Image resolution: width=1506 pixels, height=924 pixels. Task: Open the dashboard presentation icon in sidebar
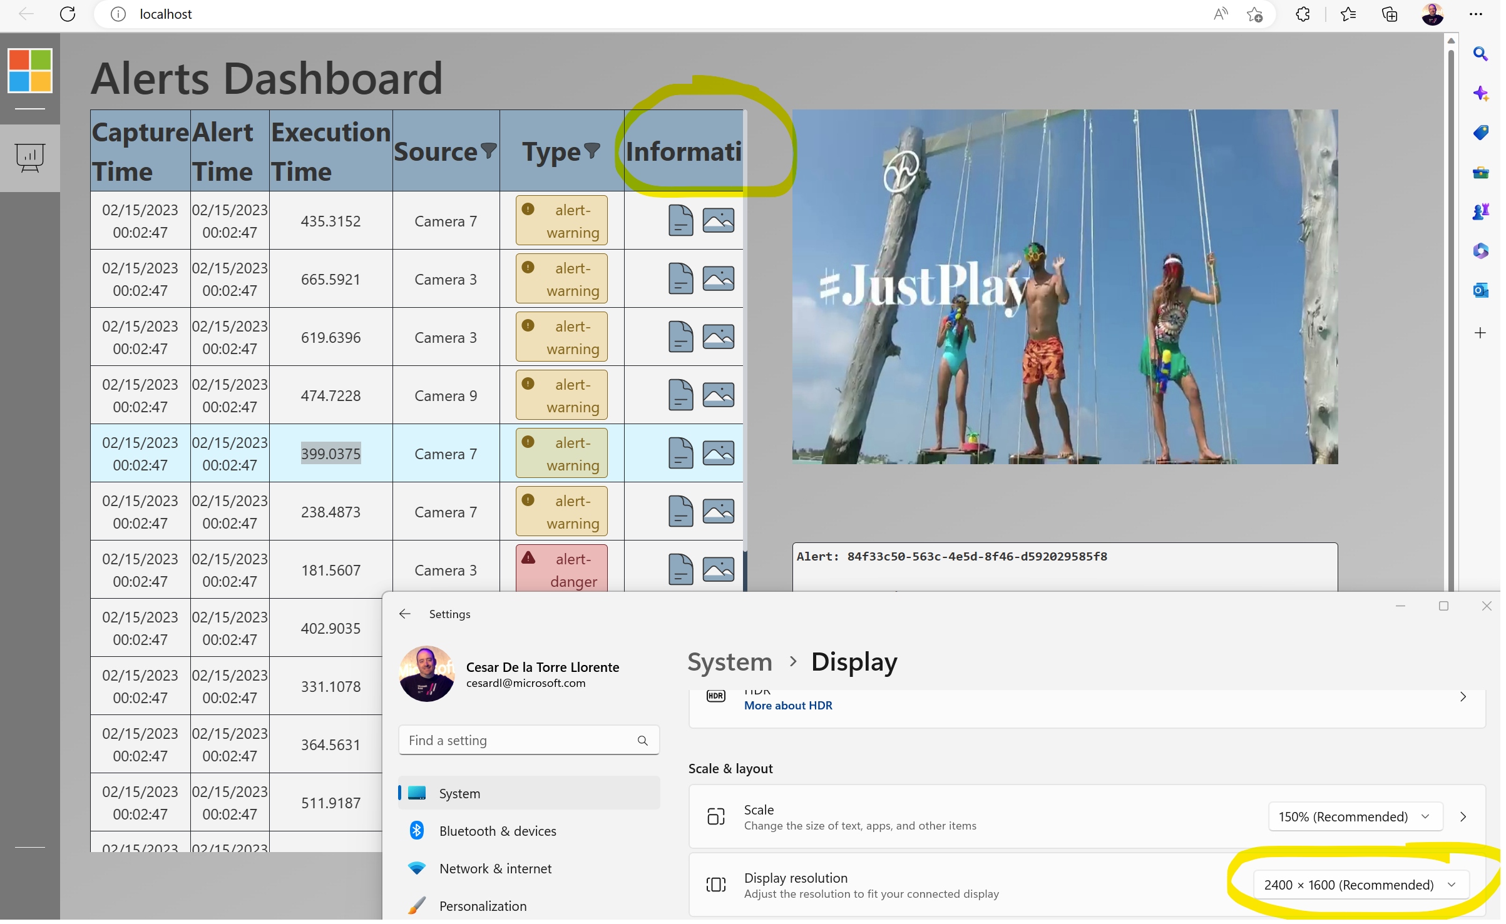pos(29,158)
